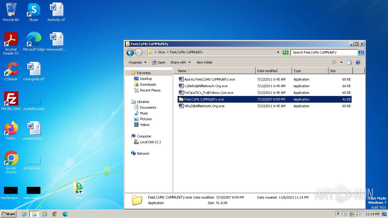The width and height of the screenshot is (388, 218).
Task: Select Libraries in navigation pane
Action: 143,102
